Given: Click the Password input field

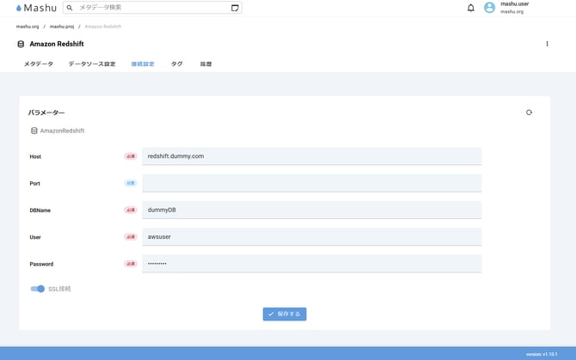Looking at the screenshot, I should tap(311, 264).
